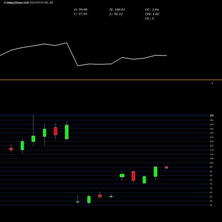Click the high price value H: 100.01
222x222 pixels.
click(117, 10)
